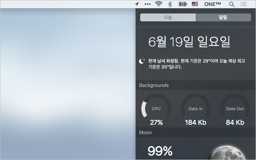Click the Moon widget header
Image resolution: width=256 pixels, height=160 pixels.
196,132
